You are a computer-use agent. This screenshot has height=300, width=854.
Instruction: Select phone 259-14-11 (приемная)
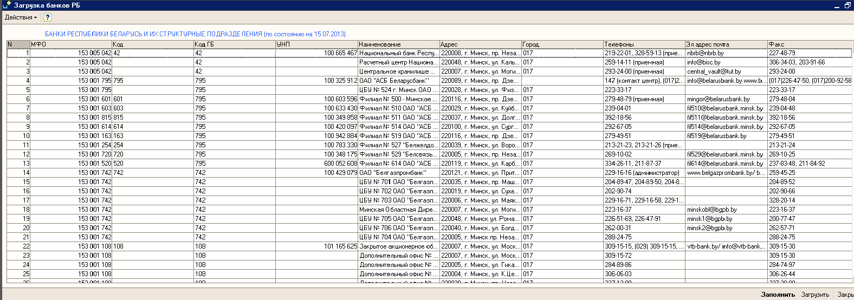click(644, 62)
